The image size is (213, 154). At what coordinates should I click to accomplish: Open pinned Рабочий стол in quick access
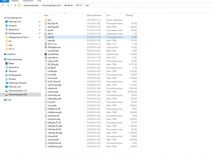pos(15,22)
